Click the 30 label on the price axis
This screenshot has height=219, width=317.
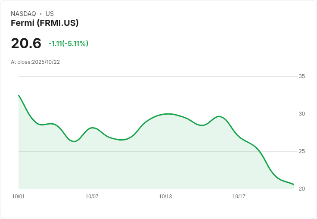[301, 114]
